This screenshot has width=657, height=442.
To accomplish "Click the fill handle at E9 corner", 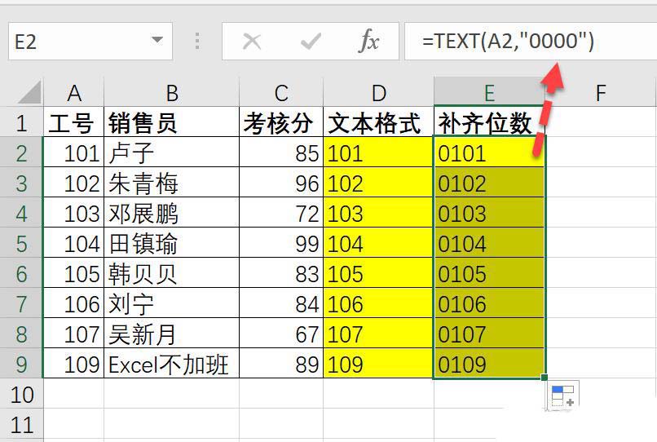I will (545, 378).
